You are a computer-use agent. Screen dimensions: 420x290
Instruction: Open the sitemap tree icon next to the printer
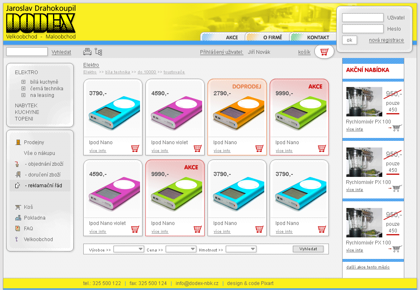point(99,52)
